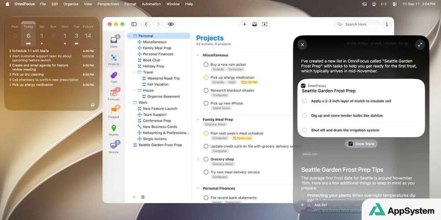The height and width of the screenshot is (220, 441).
Task: Check off Grocery shop action
Action: click(206, 159)
